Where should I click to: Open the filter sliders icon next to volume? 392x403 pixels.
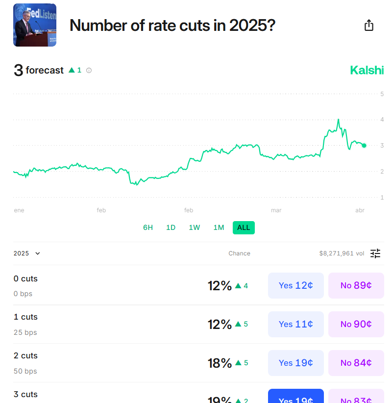(375, 253)
